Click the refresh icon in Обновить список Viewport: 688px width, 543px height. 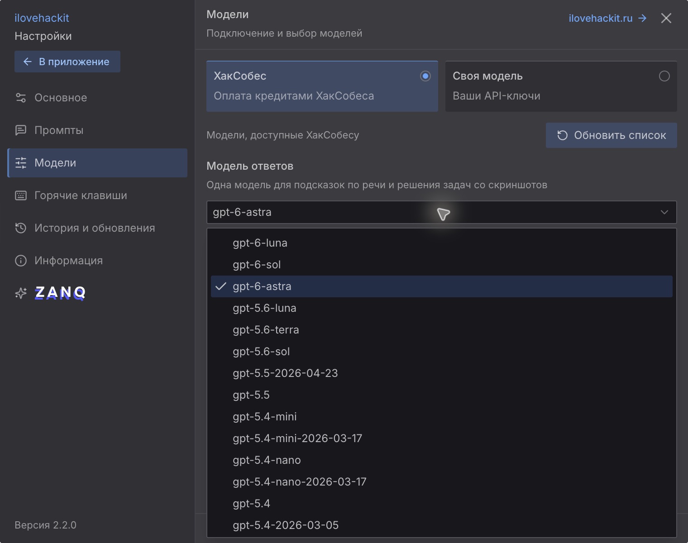(x=562, y=135)
